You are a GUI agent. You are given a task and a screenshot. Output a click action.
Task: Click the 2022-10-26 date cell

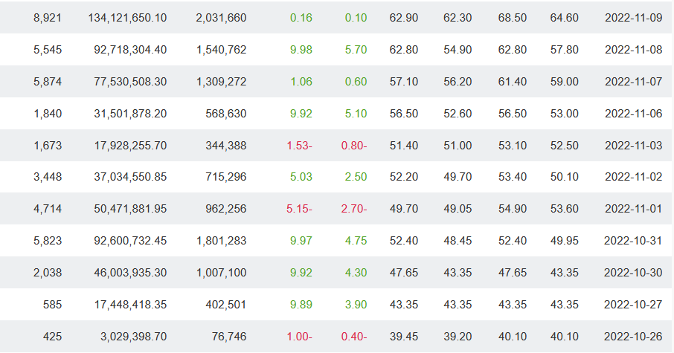[633, 337]
